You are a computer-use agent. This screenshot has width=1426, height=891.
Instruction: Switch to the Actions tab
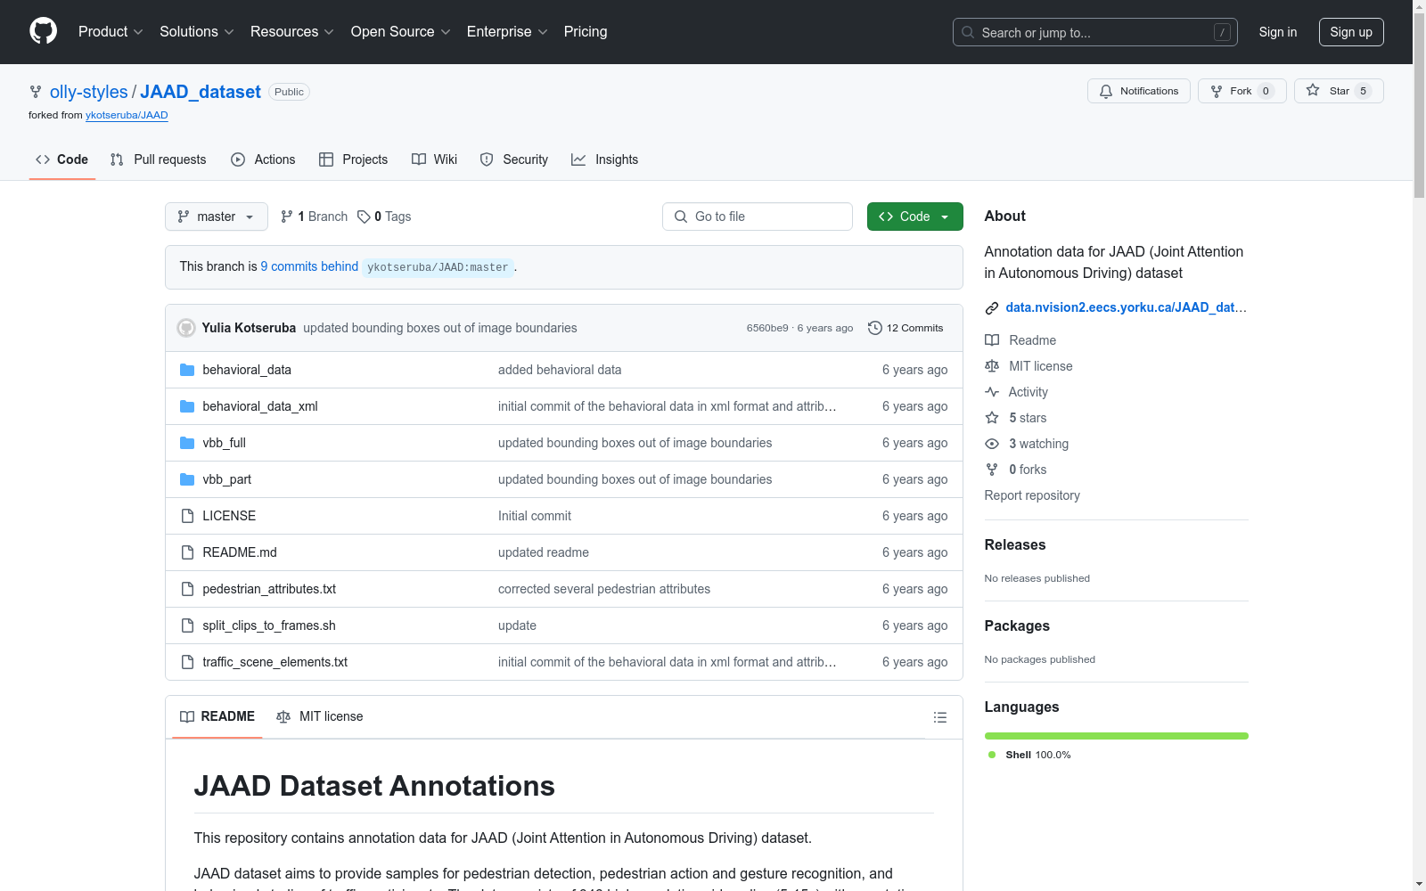click(x=263, y=159)
